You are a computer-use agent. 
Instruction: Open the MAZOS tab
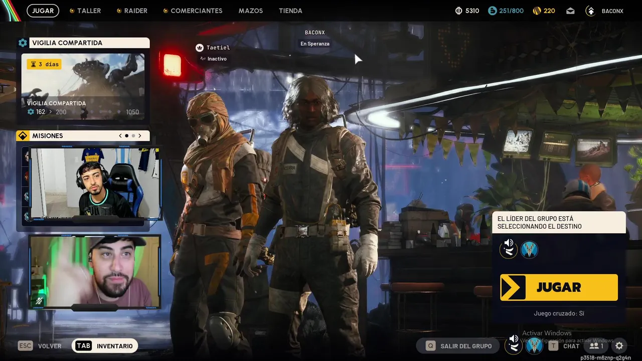click(251, 11)
